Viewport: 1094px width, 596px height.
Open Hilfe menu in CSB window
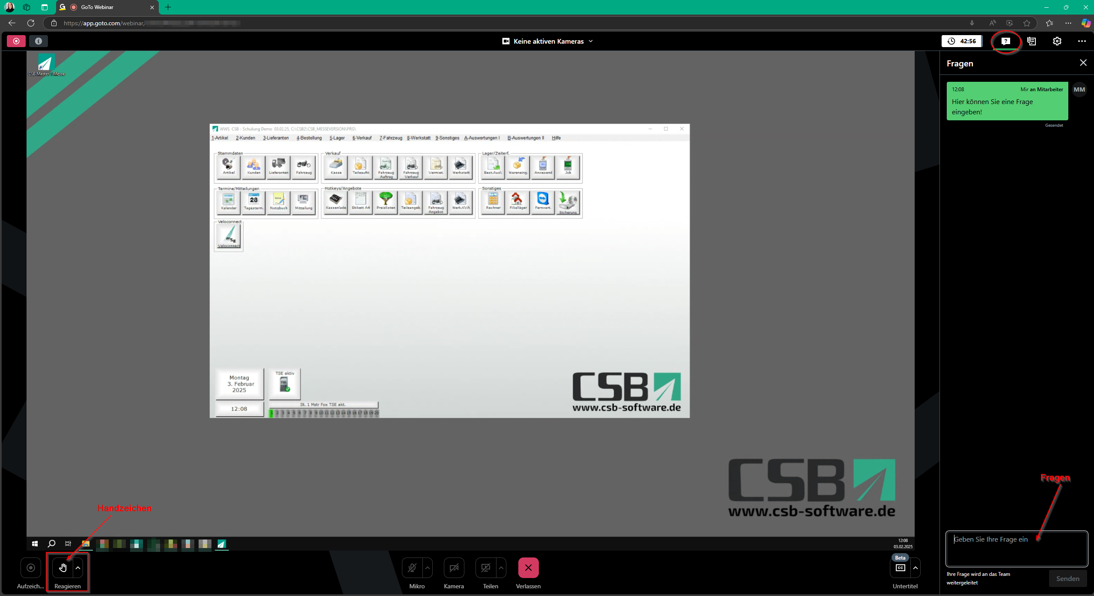pos(556,138)
